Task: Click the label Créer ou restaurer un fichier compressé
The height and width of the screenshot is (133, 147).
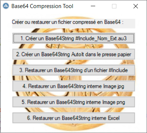Action: (67, 22)
